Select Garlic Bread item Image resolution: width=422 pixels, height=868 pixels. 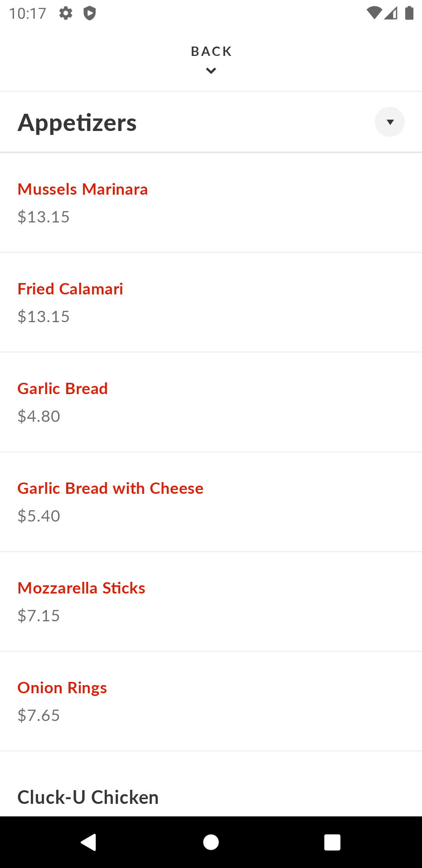tap(63, 389)
